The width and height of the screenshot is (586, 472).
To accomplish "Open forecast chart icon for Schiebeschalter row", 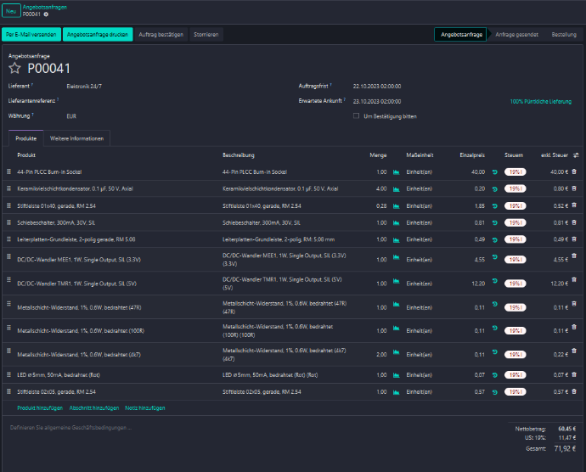I will (x=396, y=222).
